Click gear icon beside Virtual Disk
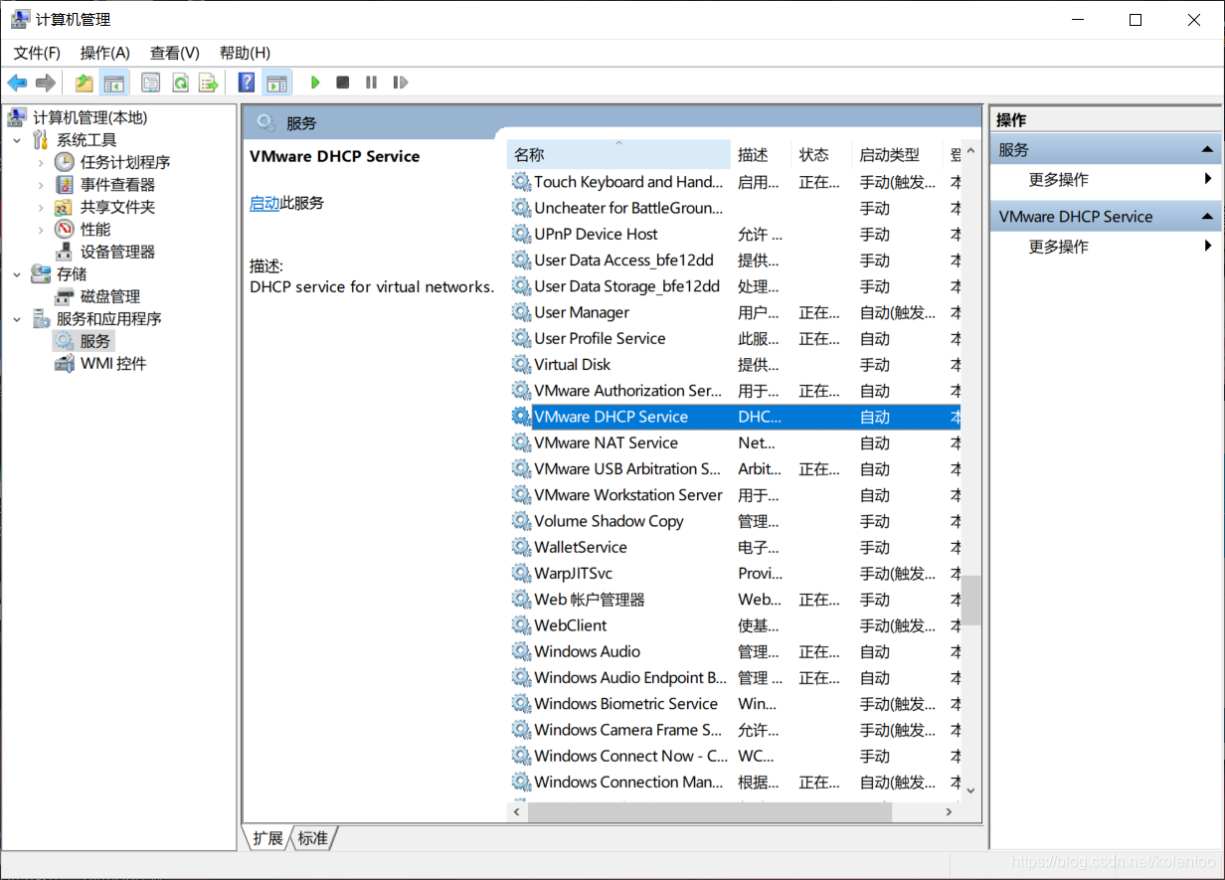 tap(521, 365)
